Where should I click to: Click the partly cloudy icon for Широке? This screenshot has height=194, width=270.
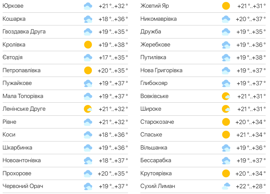[x=227, y=109]
